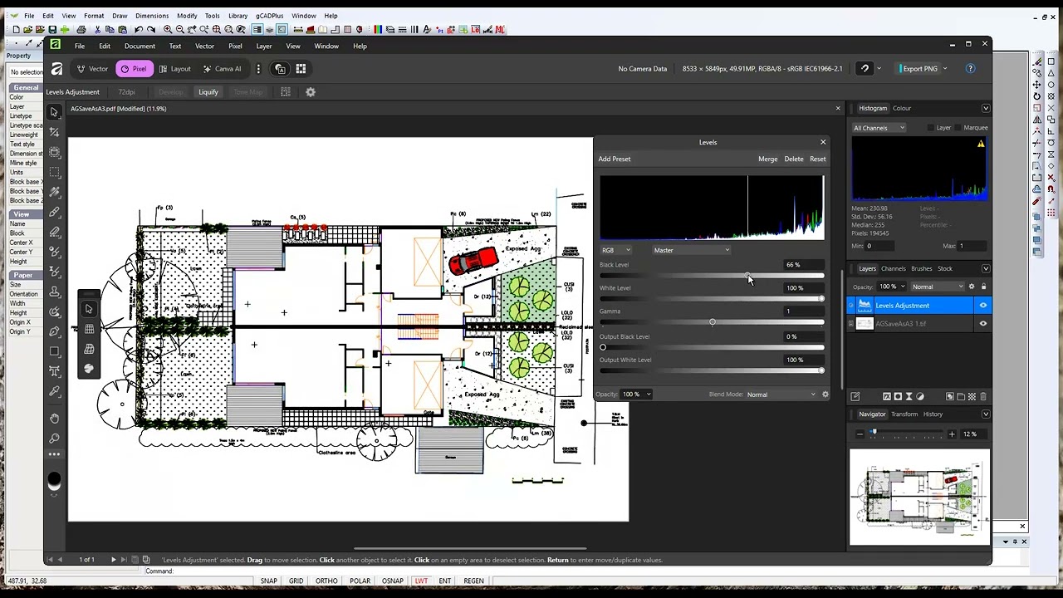The image size is (1063, 598).
Task: Click the lock icon in Layers panel
Action: (983, 287)
